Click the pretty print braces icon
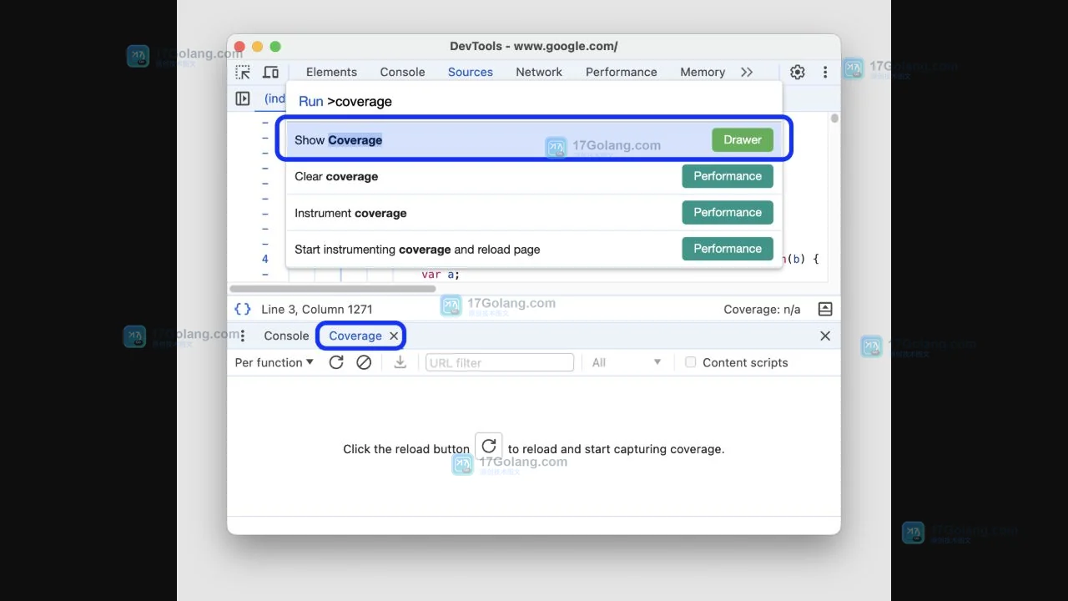 click(243, 309)
